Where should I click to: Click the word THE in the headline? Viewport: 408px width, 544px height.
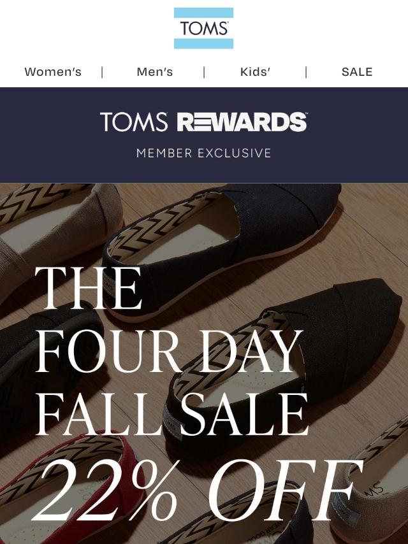point(88,288)
